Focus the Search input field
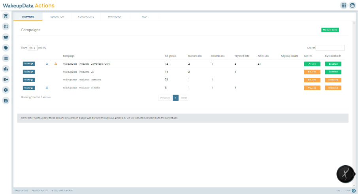 pyautogui.click(x=330, y=48)
